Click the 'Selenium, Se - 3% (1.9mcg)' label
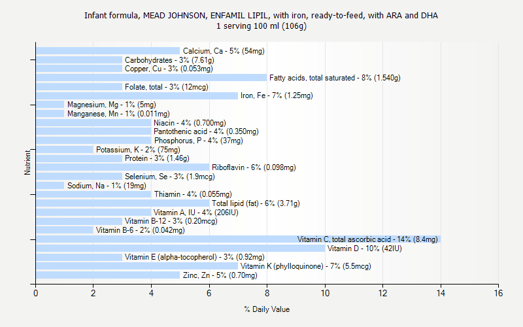Screen dimensions: 523x327 click(170, 177)
